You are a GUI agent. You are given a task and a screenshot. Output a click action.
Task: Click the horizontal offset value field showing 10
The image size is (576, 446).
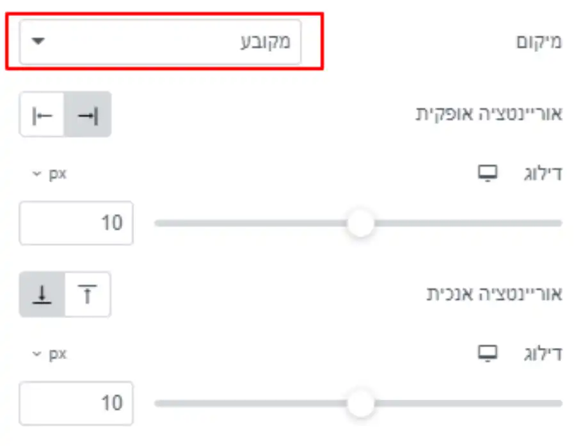[76, 223]
